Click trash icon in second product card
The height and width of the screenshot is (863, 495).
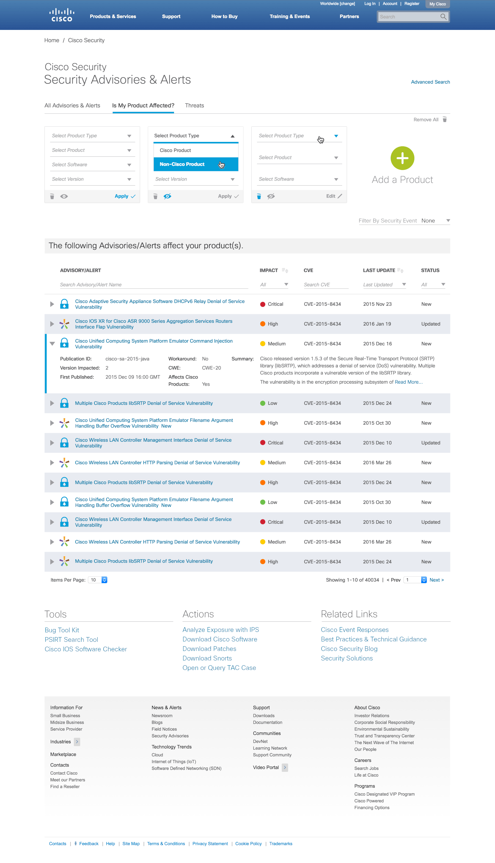pos(155,196)
